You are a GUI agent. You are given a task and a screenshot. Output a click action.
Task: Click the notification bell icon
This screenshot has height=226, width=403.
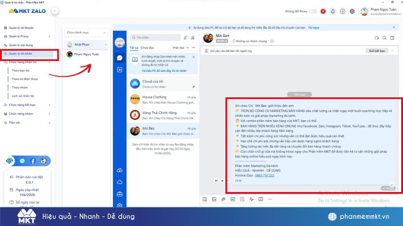(333, 11)
